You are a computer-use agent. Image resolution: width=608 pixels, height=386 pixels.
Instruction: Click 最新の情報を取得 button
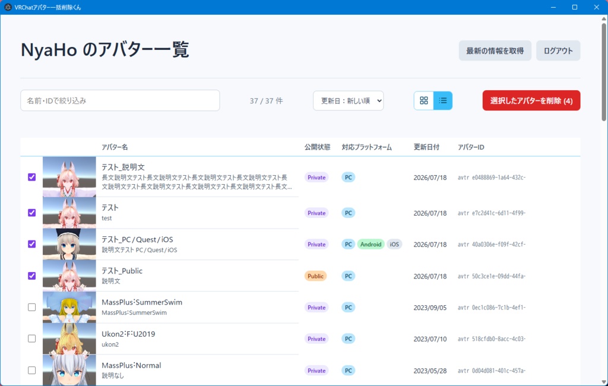(x=495, y=51)
